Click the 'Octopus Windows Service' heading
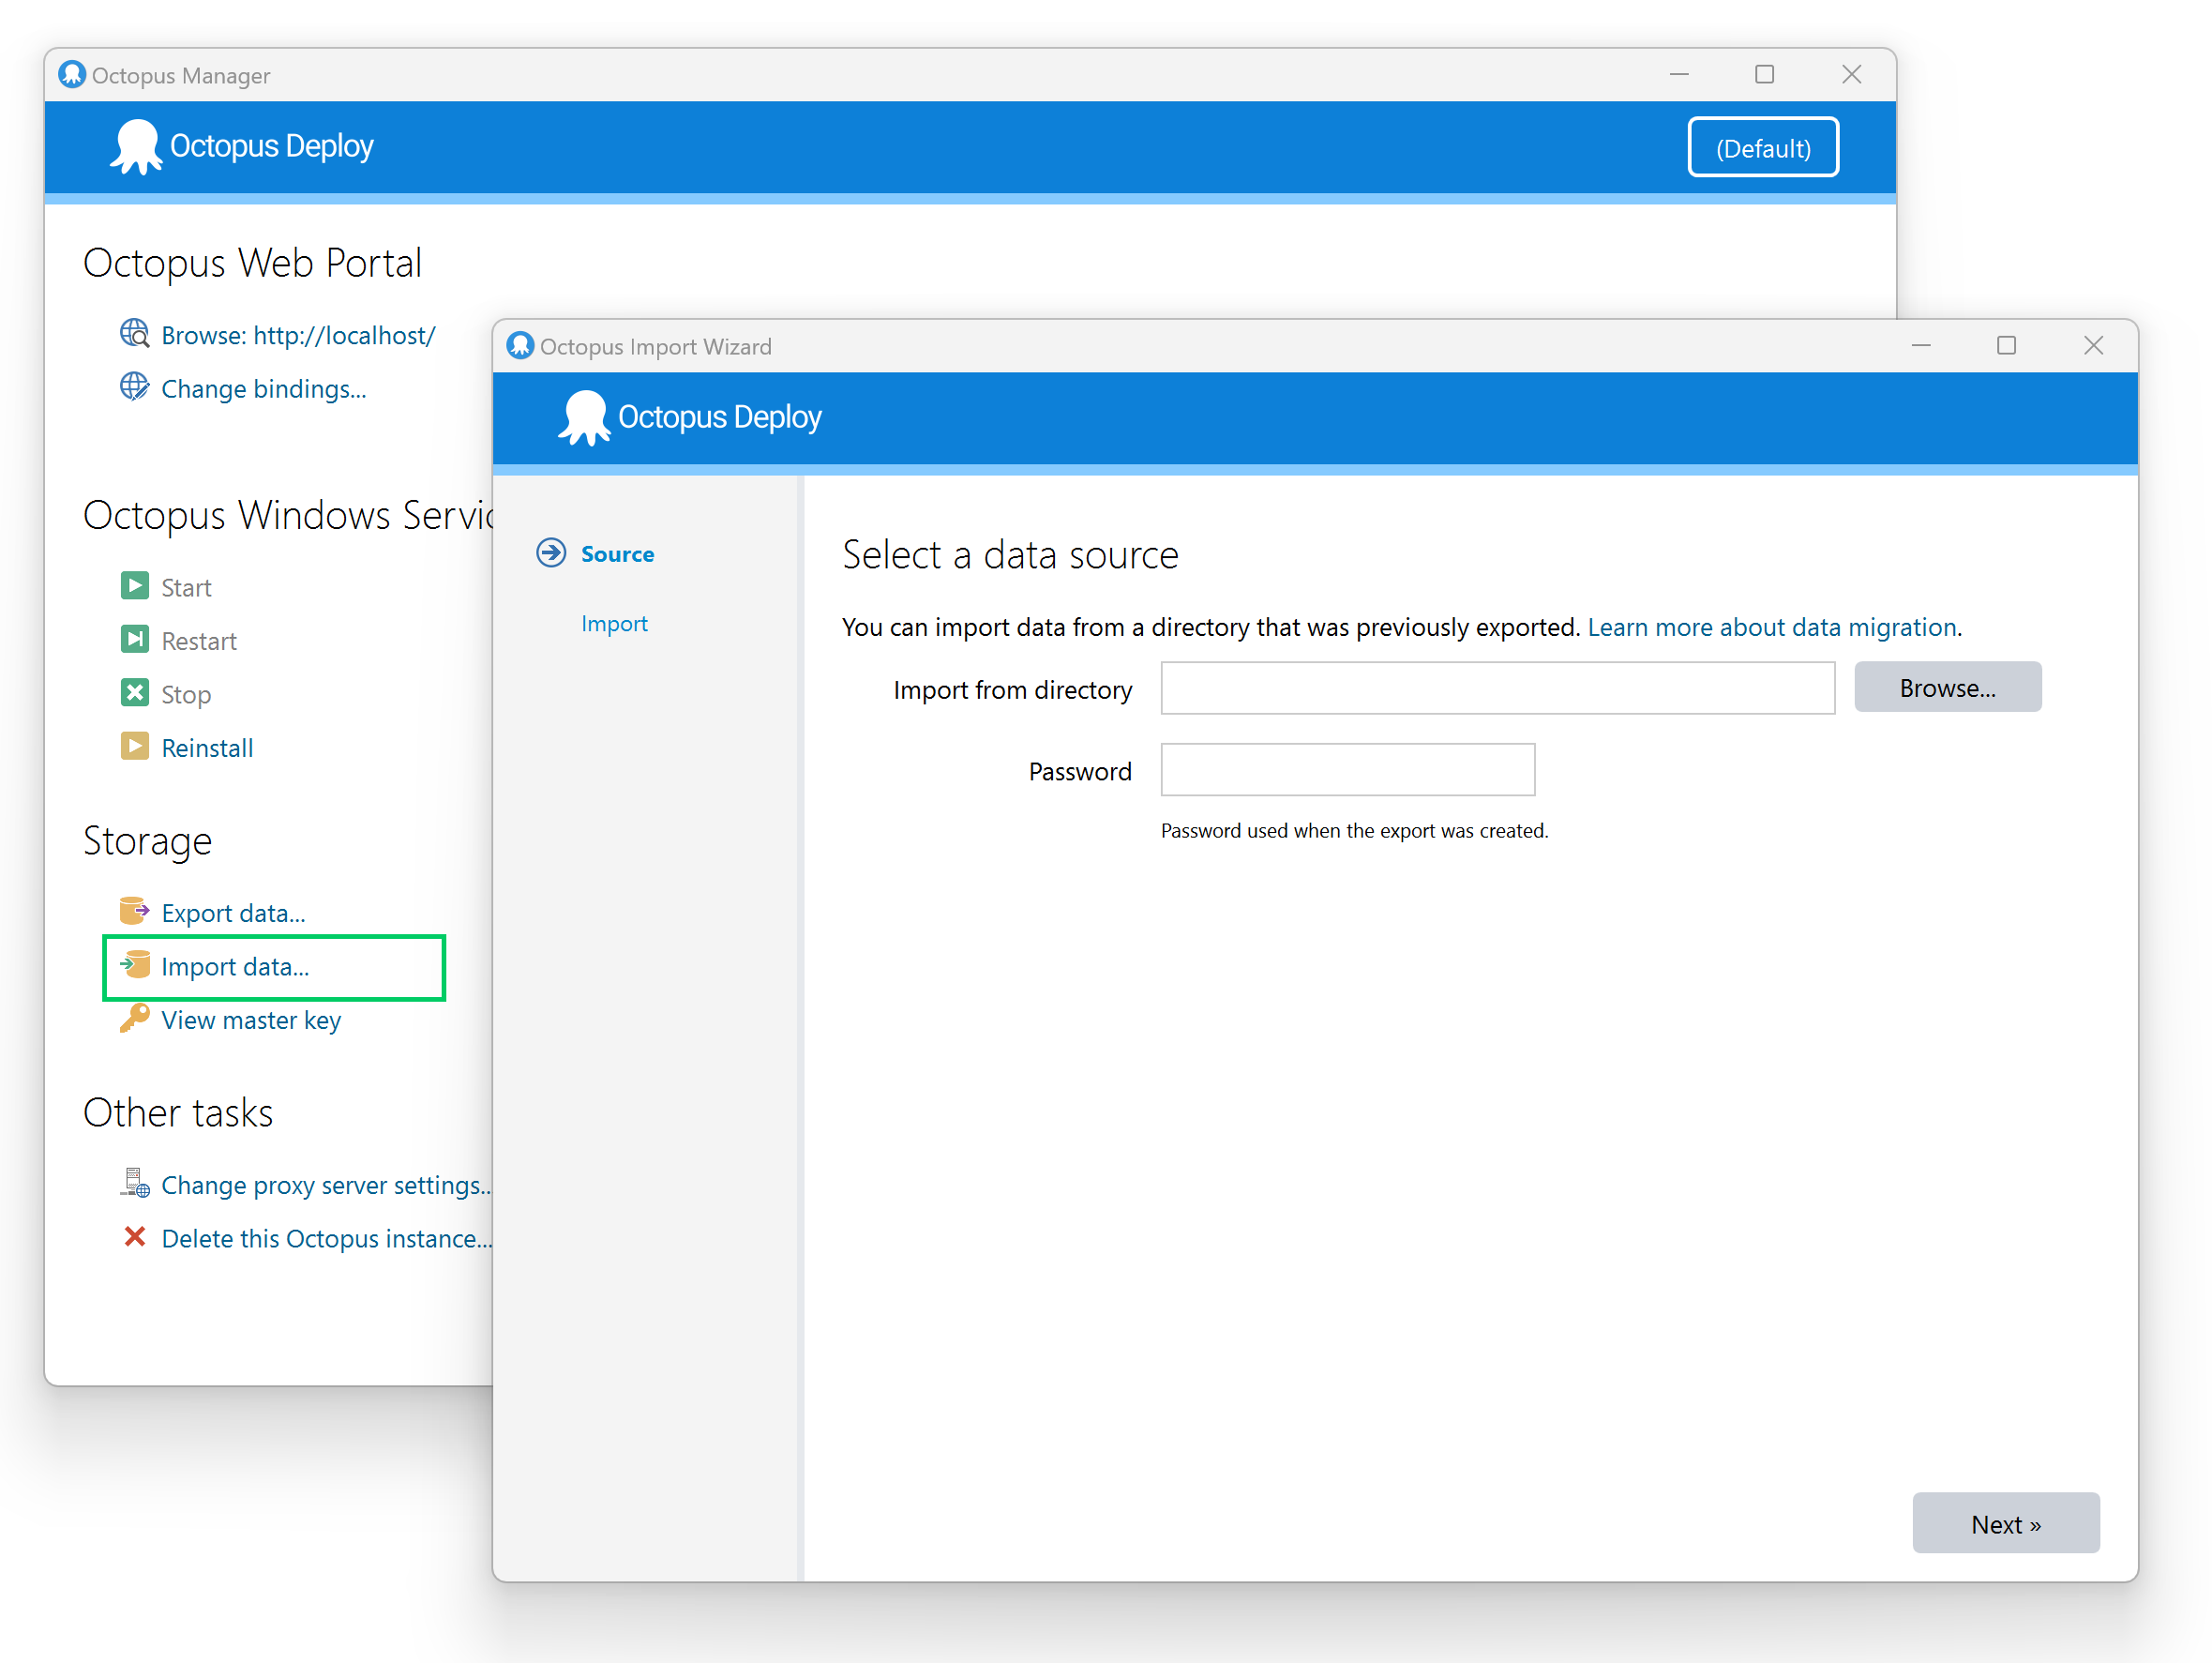The width and height of the screenshot is (2212, 1663). pos(288,515)
